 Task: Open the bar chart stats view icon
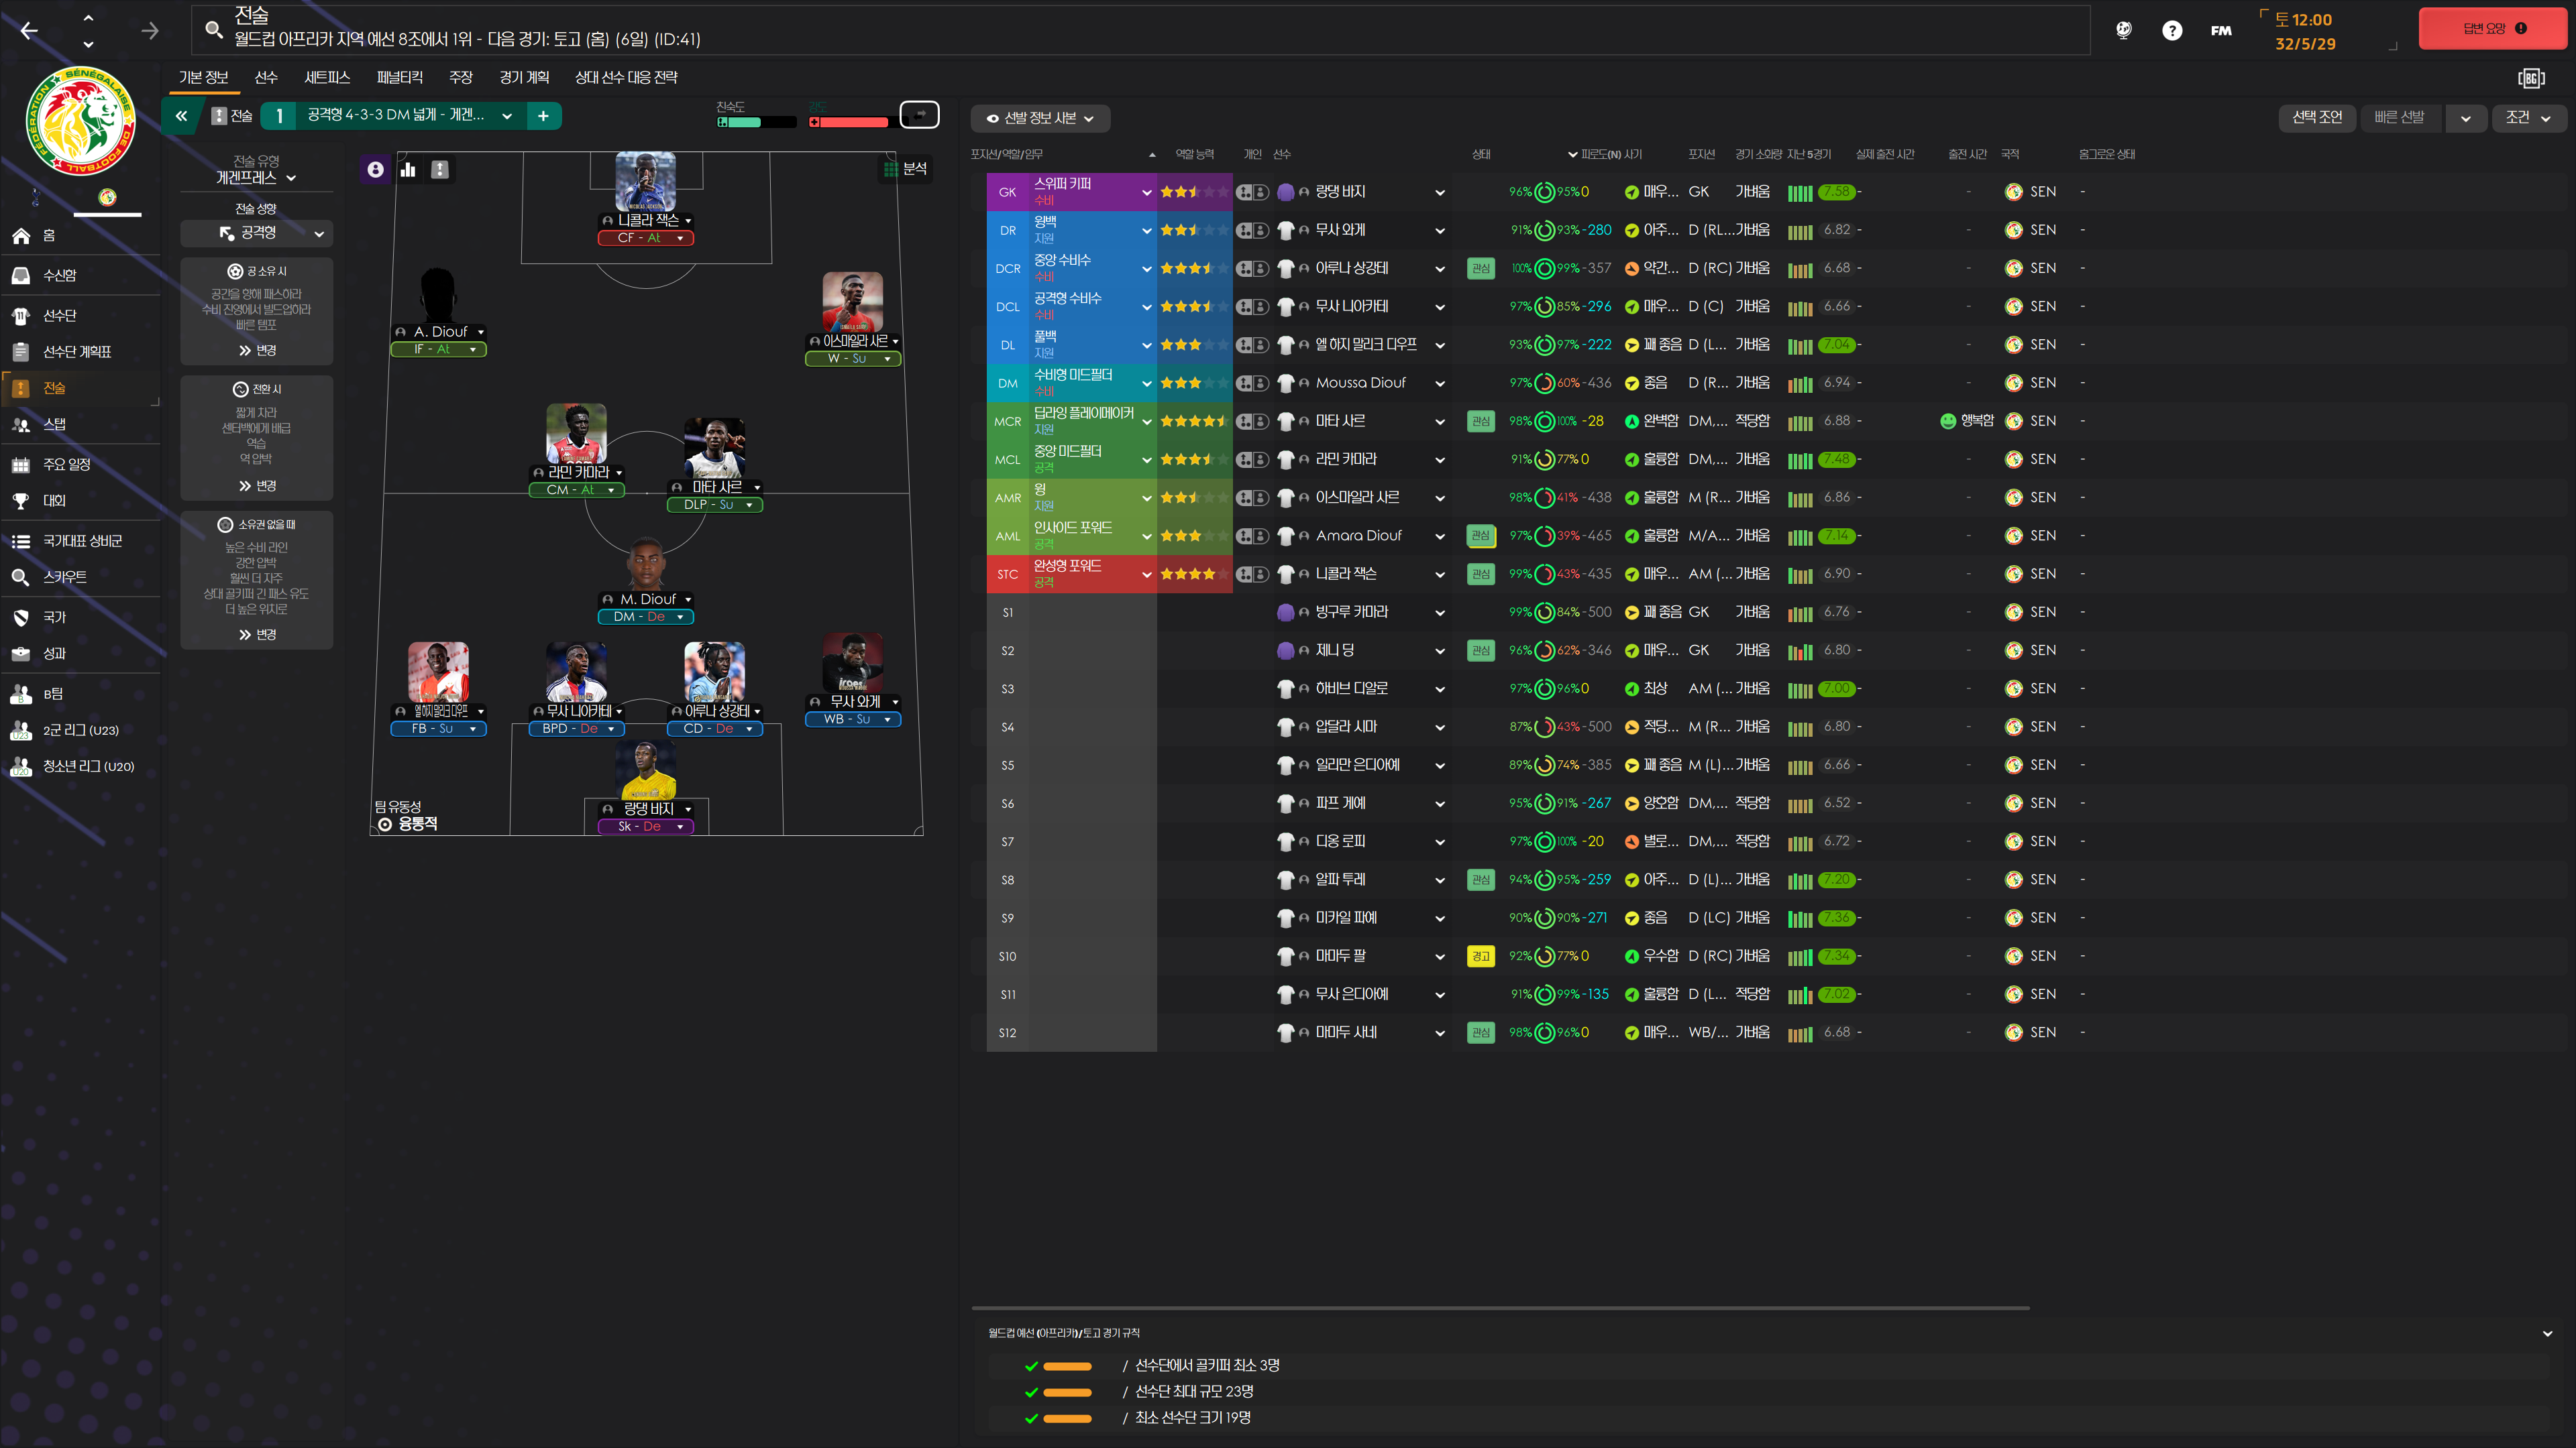click(x=408, y=170)
